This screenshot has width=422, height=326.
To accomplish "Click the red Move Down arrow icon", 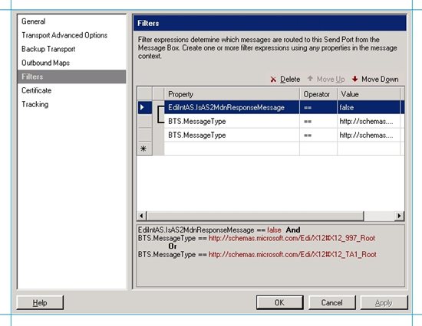I will 355,79.
